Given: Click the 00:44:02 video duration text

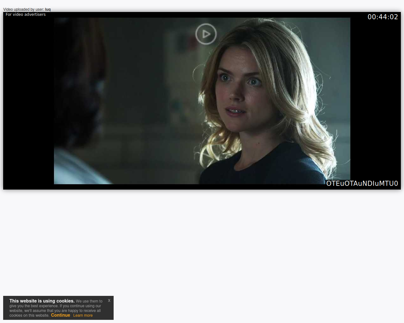Looking at the screenshot, I should click(383, 17).
